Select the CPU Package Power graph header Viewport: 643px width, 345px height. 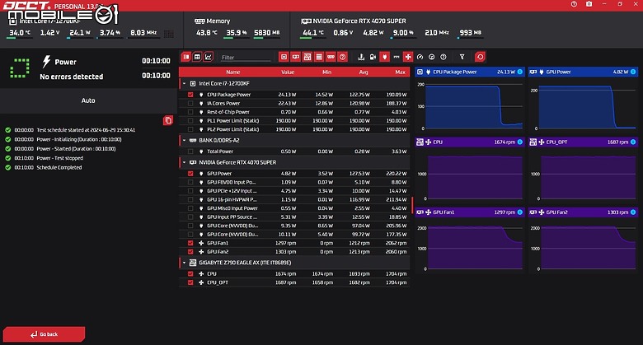(x=470, y=72)
